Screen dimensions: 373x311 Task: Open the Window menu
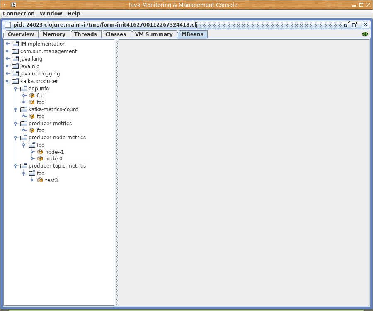(51, 14)
